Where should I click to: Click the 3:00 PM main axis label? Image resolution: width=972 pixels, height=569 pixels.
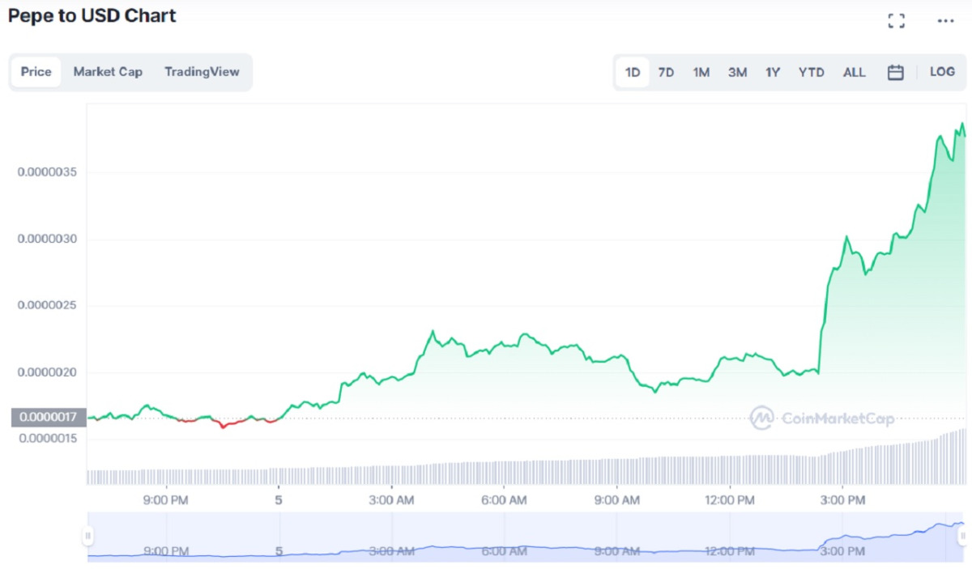(x=842, y=500)
